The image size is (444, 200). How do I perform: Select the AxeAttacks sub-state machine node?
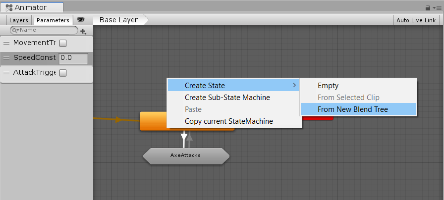(x=186, y=155)
